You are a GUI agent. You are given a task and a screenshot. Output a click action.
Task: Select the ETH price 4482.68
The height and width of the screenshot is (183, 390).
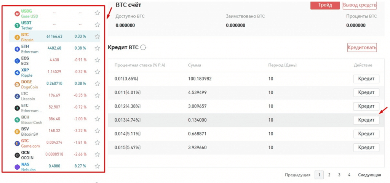coord(54,48)
